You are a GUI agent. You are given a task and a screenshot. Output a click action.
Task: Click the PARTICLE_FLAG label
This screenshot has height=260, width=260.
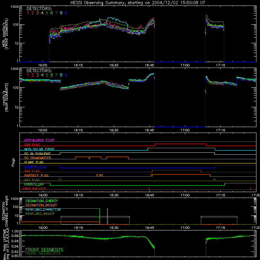(36, 175)
